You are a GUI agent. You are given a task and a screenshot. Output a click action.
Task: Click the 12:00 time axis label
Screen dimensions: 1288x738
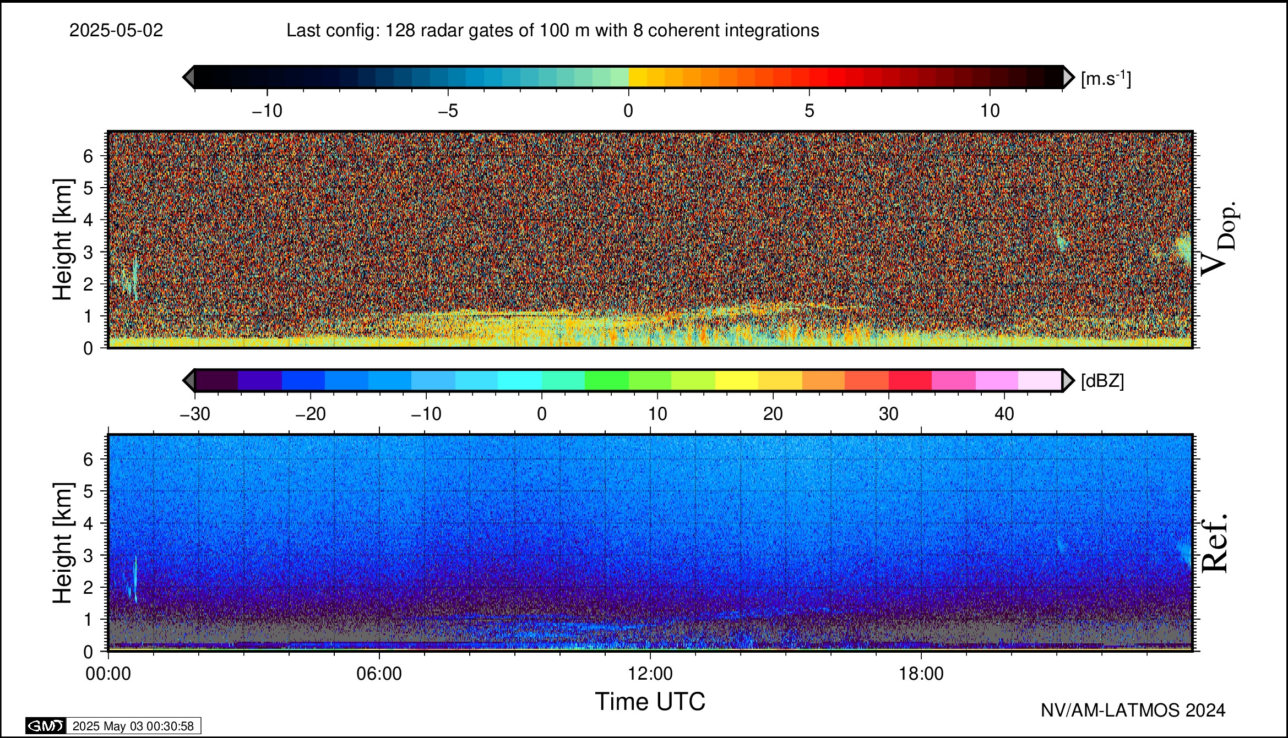click(650, 674)
